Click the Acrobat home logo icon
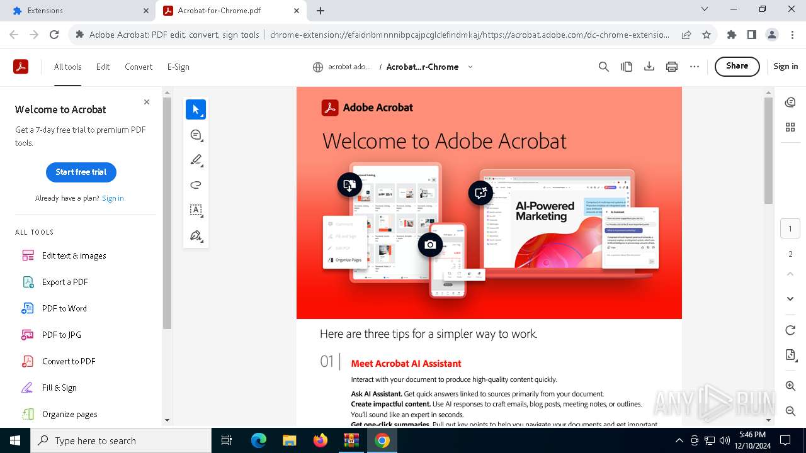806x453 pixels. click(21, 67)
